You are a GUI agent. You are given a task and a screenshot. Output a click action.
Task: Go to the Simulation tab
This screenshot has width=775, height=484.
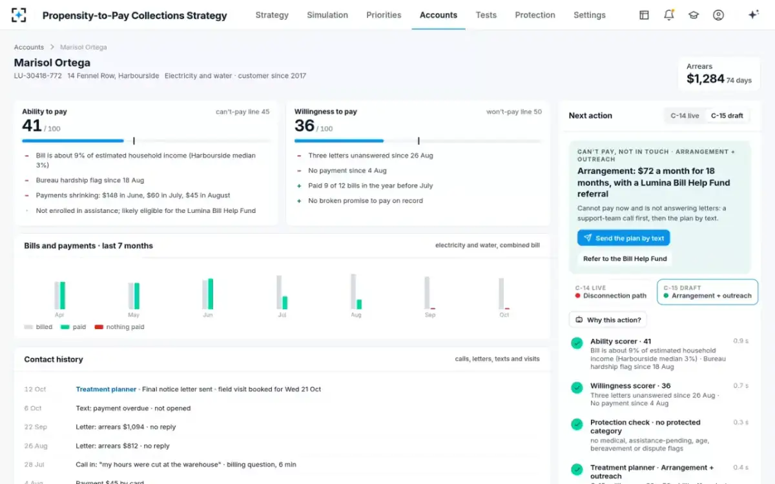point(327,15)
